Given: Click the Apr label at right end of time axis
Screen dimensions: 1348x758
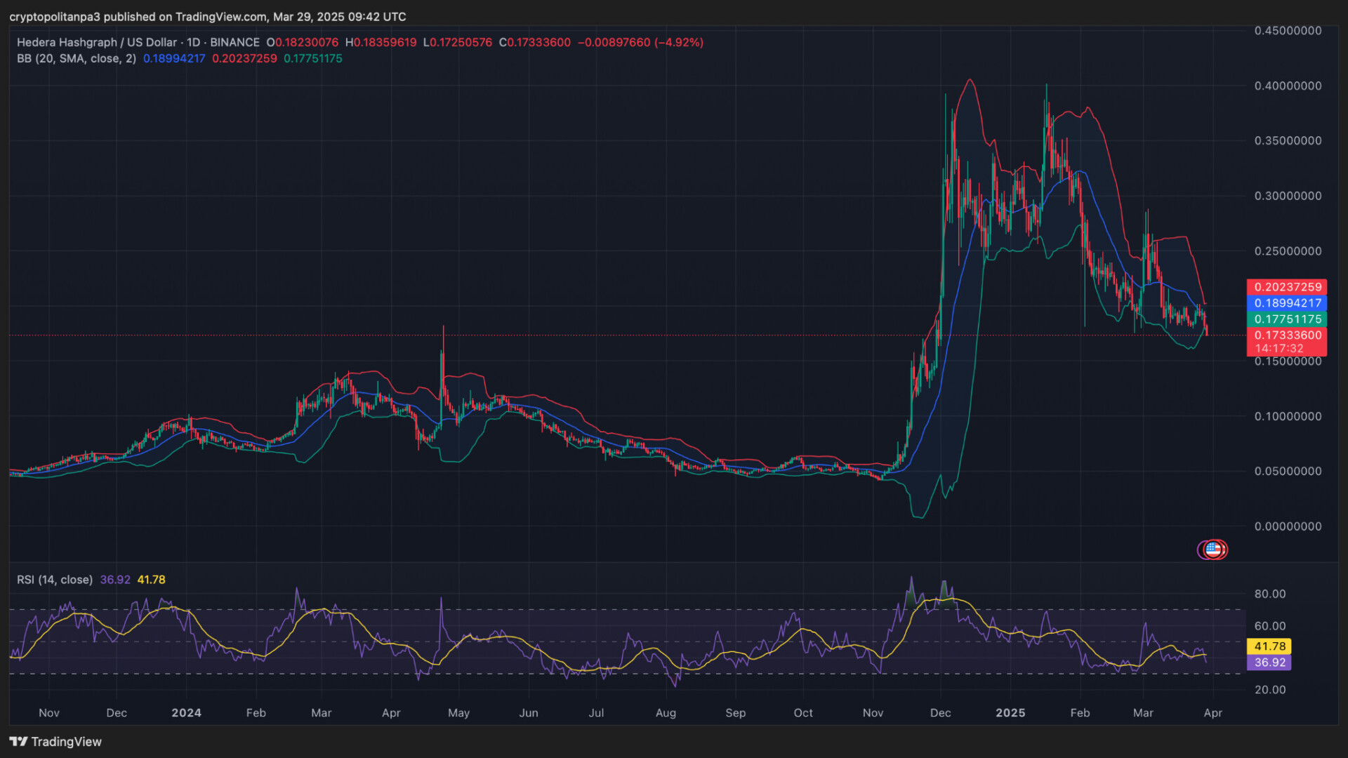Looking at the screenshot, I should click(x=1212, y=712).
